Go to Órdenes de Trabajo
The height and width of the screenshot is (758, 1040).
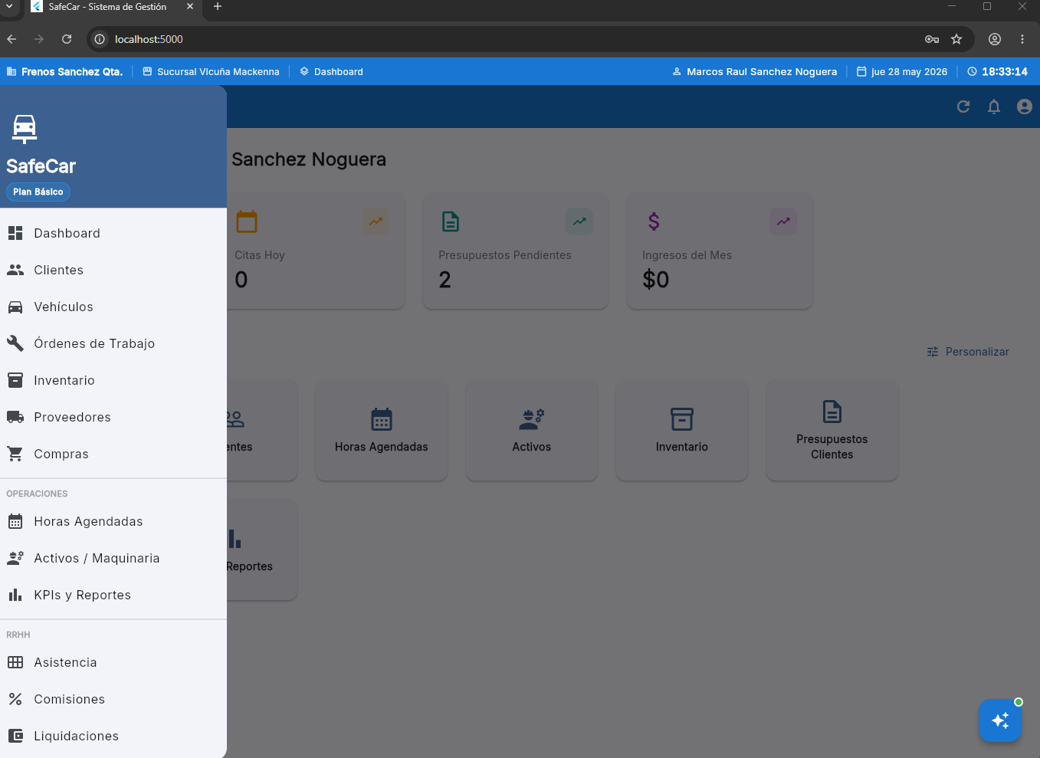click(x=113, y=343)
